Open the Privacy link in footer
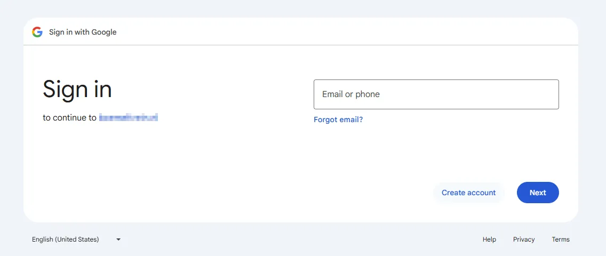Viewport: 606px width, 256px height. pyautogui.click(x=524, y=239)
